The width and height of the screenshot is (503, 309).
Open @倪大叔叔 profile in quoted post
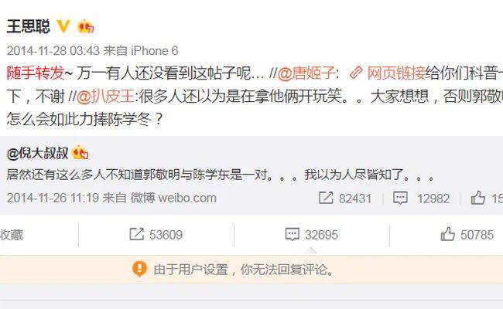click(x=38, y=153)
